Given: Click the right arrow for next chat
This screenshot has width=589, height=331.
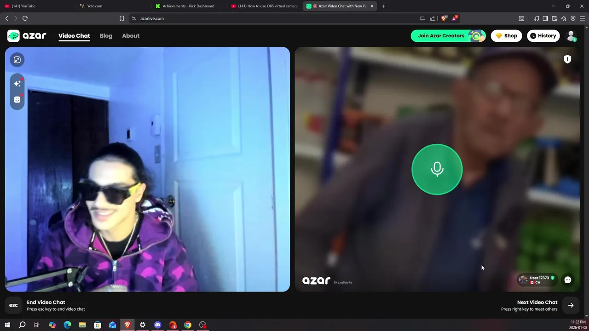Looking at the screenshot, I should click(x=571, y=305).
